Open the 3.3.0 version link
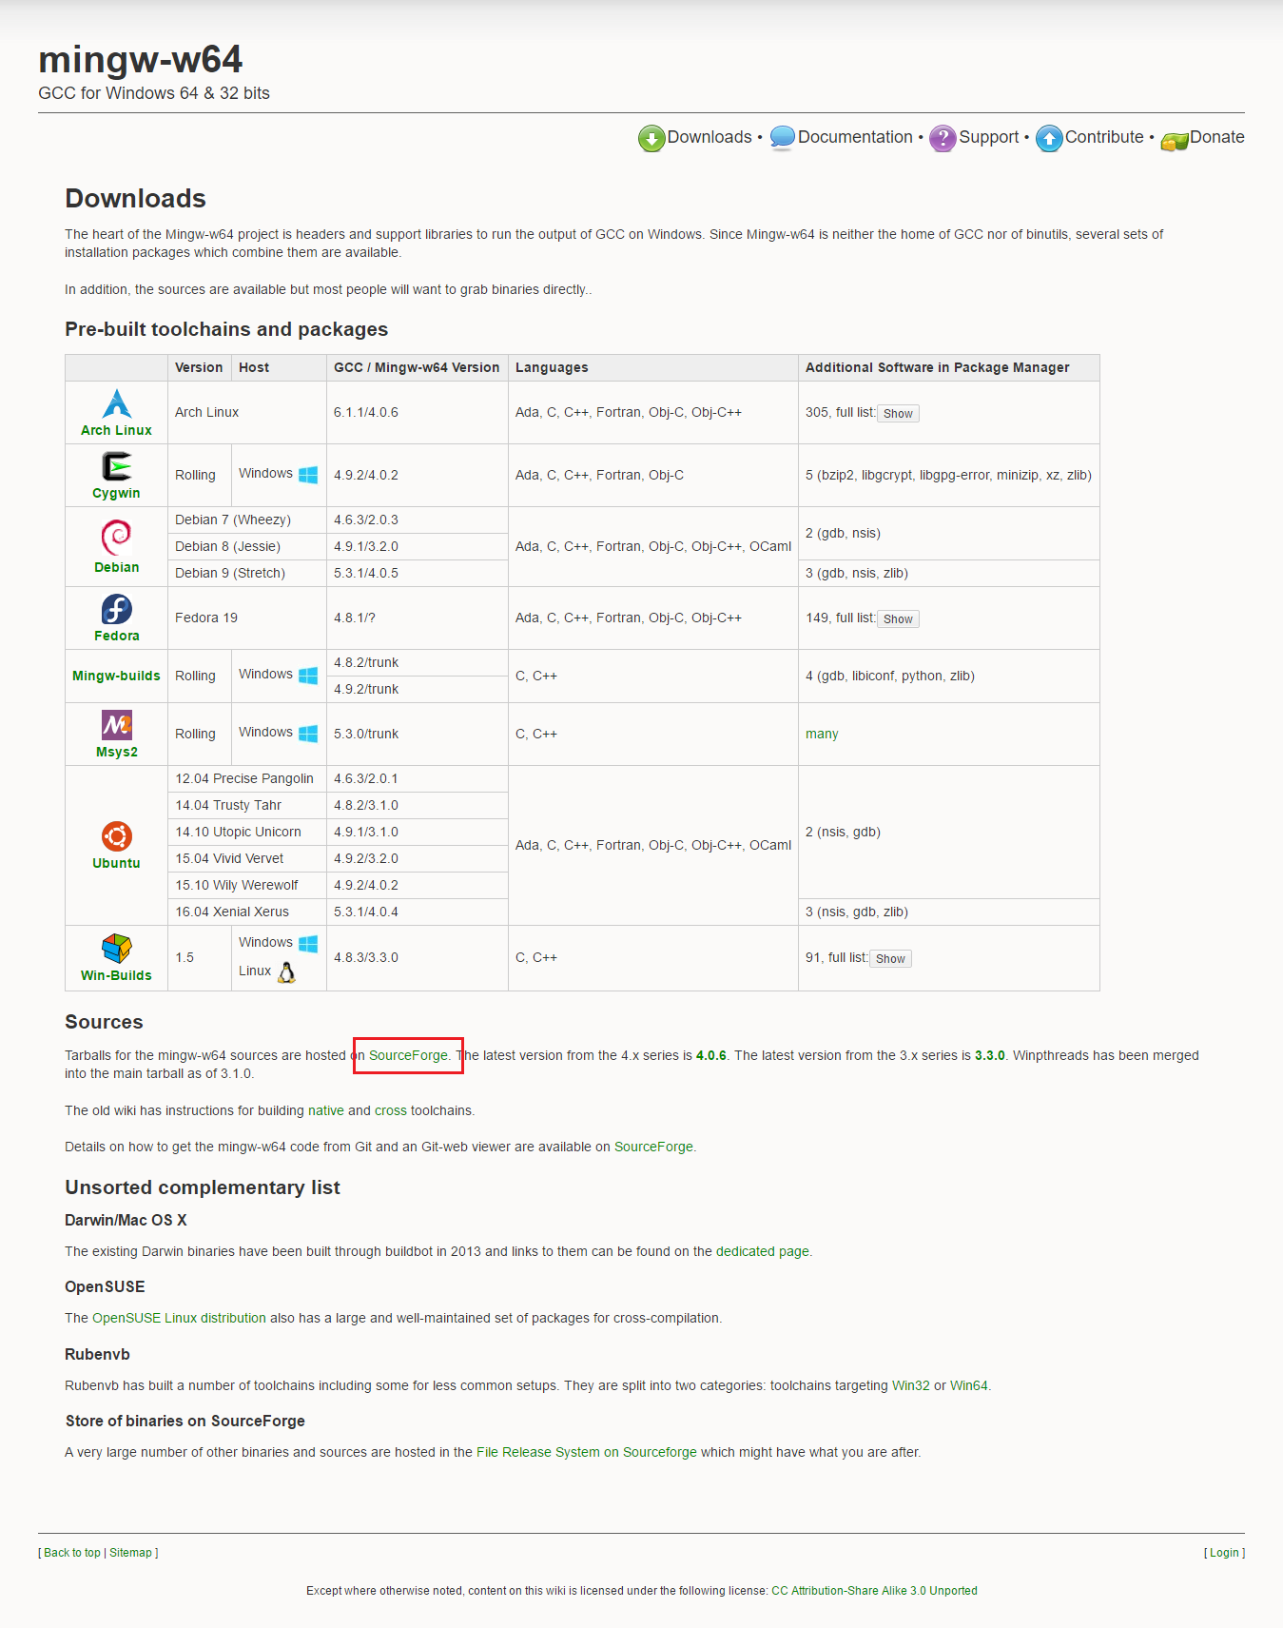This screenshot has height=1628, width=1283. tap(990, 1055)
